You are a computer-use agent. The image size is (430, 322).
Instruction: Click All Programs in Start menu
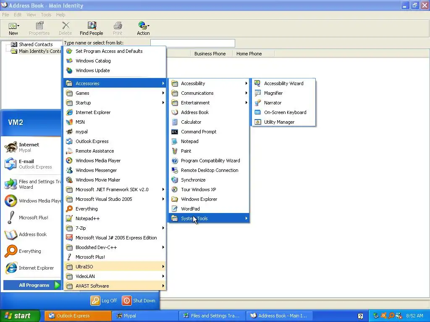[x=32, y=285]
